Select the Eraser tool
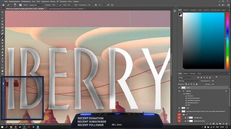This screenshot has width=231, height=129. pyautogui.click(x=3, y=46)
